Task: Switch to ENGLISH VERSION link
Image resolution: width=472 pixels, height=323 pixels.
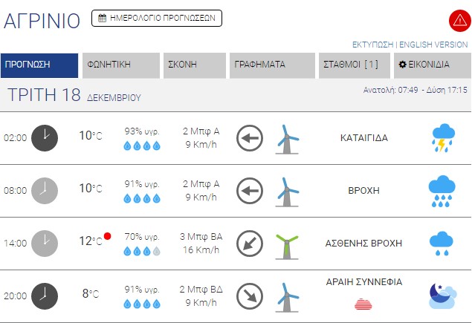Action: 434,45
